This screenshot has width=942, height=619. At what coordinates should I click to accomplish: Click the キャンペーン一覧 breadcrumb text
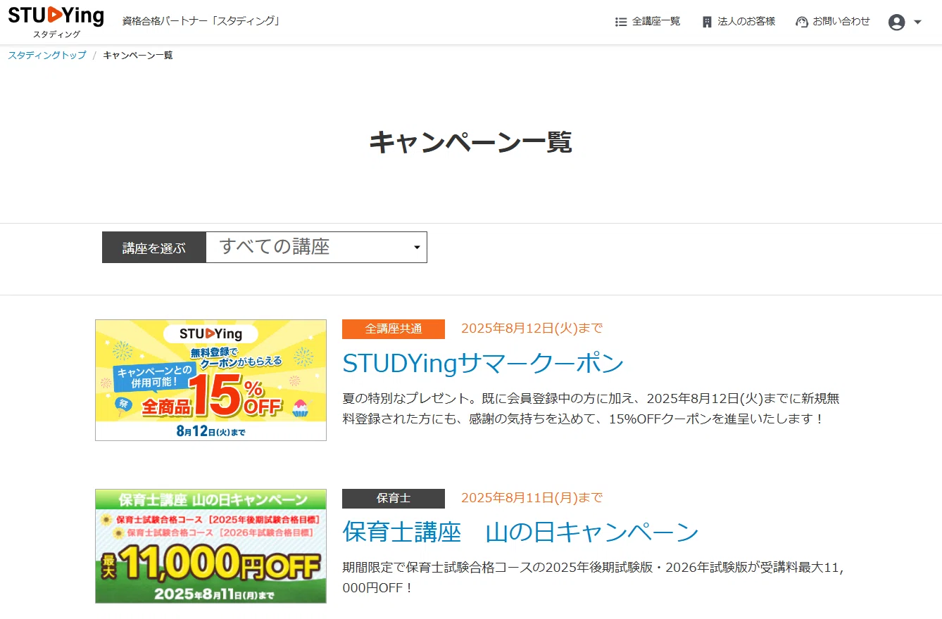138,55
